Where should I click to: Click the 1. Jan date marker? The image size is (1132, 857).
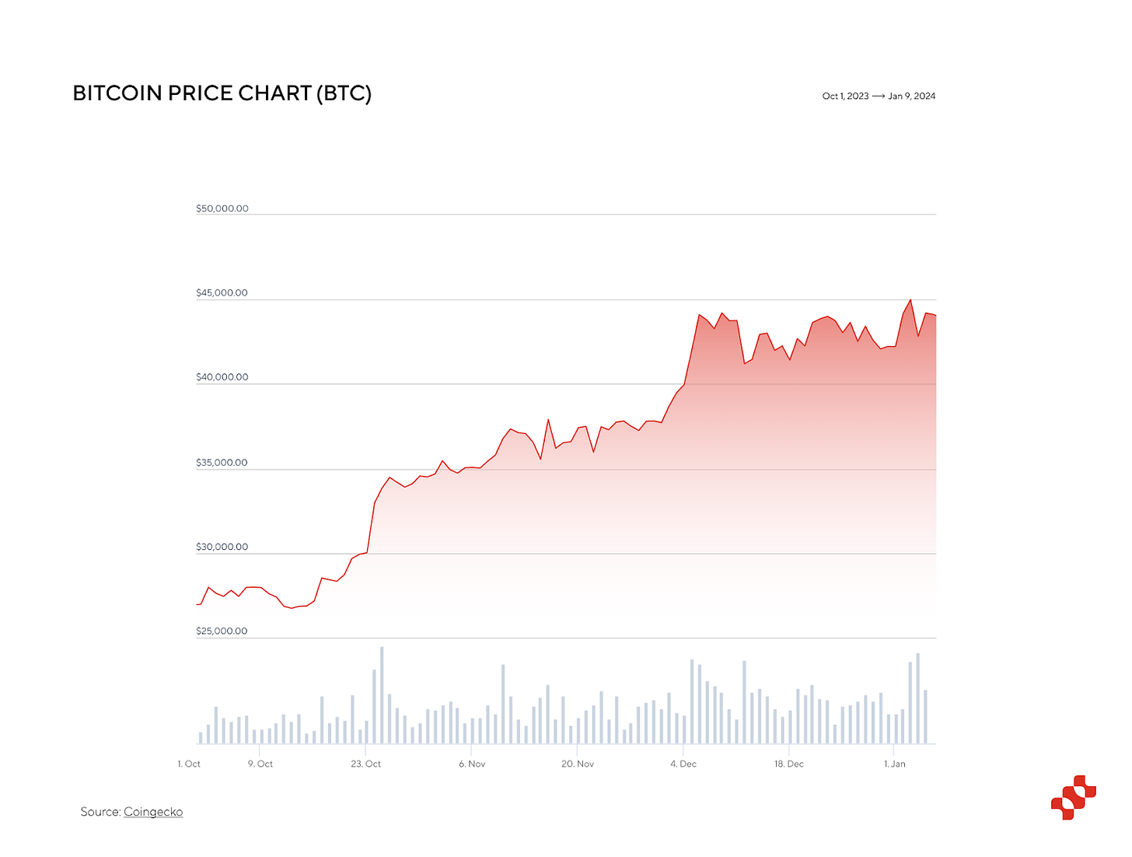(895, 764)
